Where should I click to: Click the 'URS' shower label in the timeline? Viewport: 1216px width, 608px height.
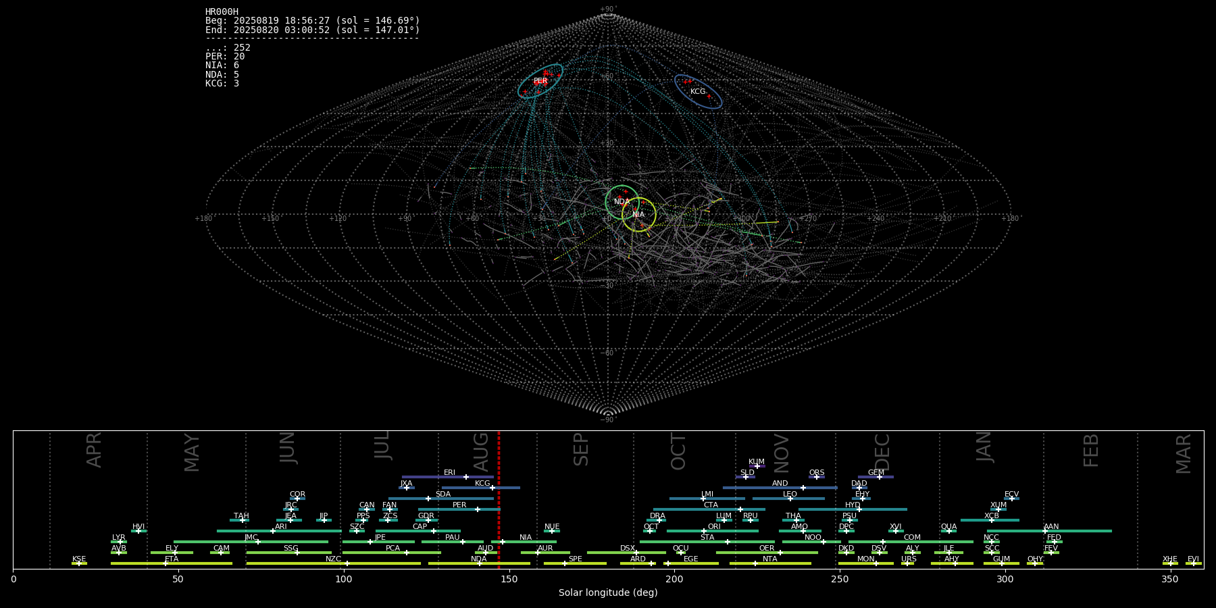click(x=909, y=559)
